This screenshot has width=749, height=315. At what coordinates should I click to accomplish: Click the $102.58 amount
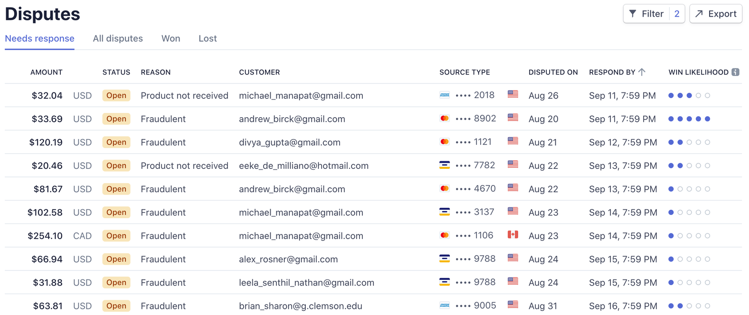(x=45, y=213)
